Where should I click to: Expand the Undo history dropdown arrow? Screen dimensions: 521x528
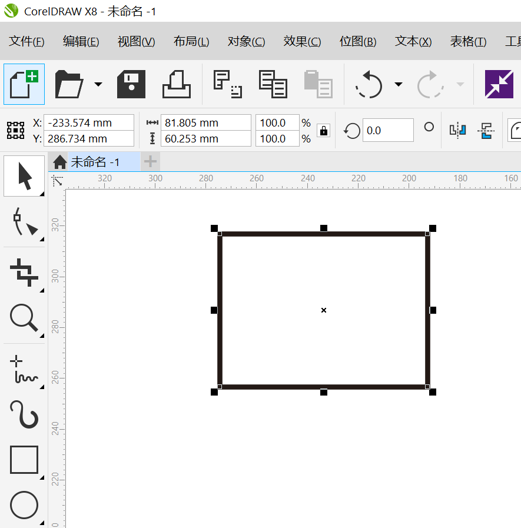point(399,84)
